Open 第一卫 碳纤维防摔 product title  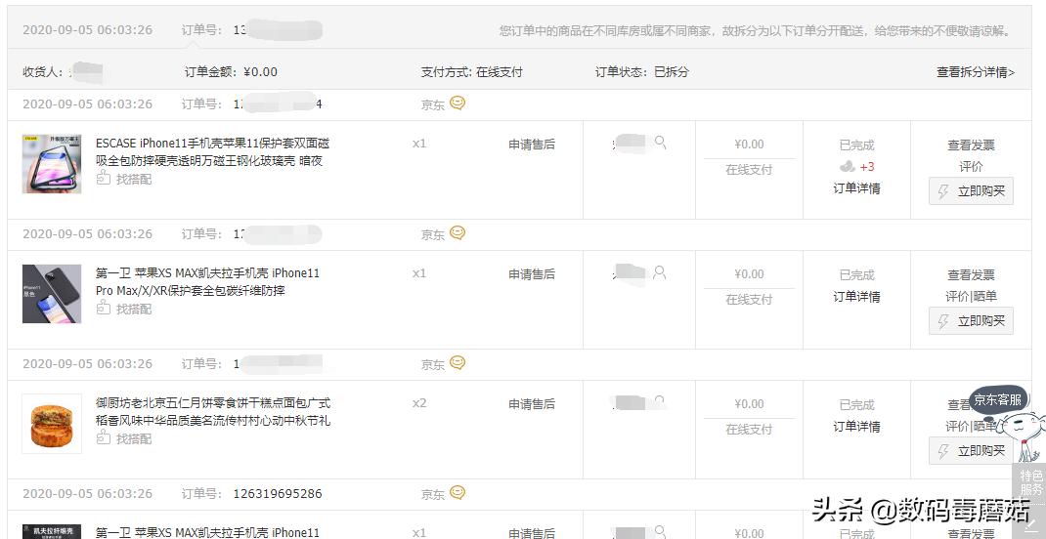[x=208, y=282]
